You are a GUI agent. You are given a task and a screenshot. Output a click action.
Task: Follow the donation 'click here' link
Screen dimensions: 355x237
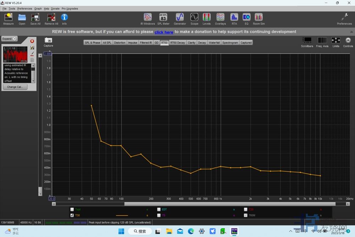pos(164,32)
